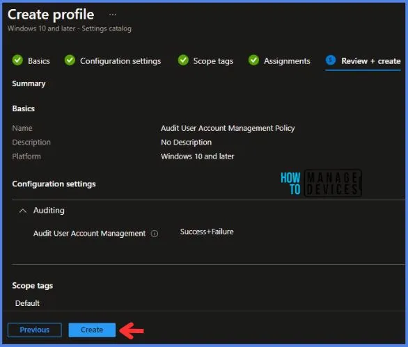Click the Basics green checkmark icon
The width and height of the screenshot is (408, 347).
point(17,60)
